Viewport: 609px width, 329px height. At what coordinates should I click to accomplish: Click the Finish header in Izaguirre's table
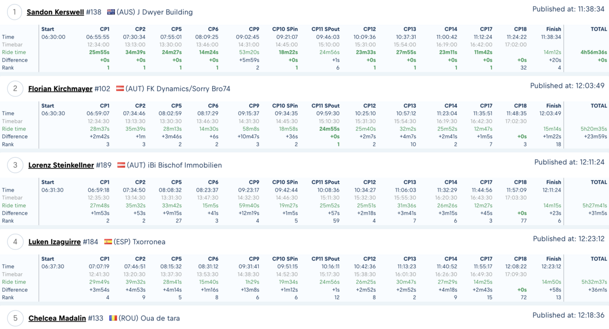[554, 259]
